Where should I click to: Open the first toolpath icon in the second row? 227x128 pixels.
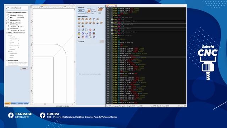(79, 23)
